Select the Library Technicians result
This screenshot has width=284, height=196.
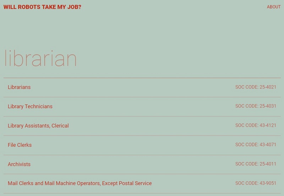(30, 106)
